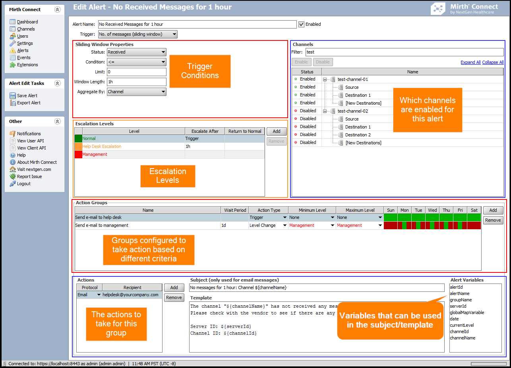Click the channel Filter field
The image size is (511, 368).
click(x=404, y=52)
